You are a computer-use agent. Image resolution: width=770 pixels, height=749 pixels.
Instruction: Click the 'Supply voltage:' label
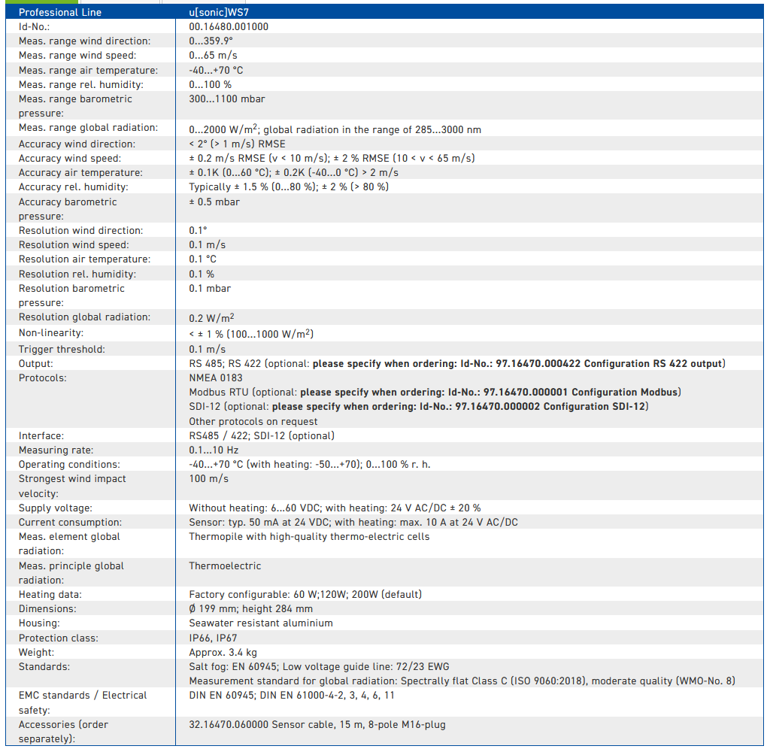(x=56, y=508)
